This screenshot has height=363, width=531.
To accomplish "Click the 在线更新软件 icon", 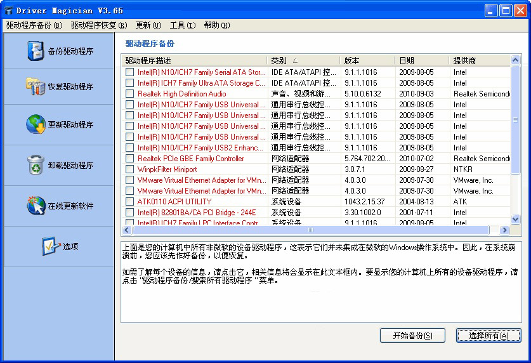I will click(36, 206).
